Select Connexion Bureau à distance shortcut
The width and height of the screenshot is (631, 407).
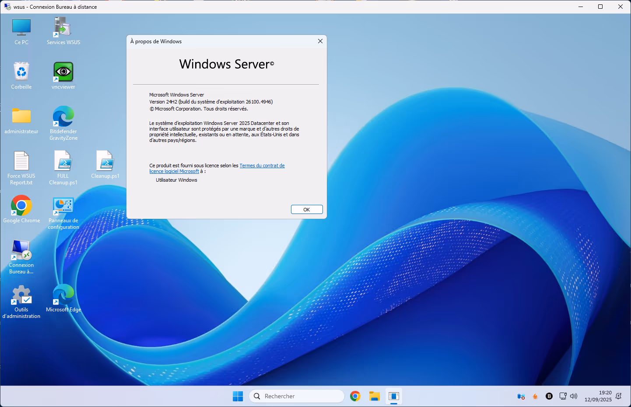coord(21,258)
